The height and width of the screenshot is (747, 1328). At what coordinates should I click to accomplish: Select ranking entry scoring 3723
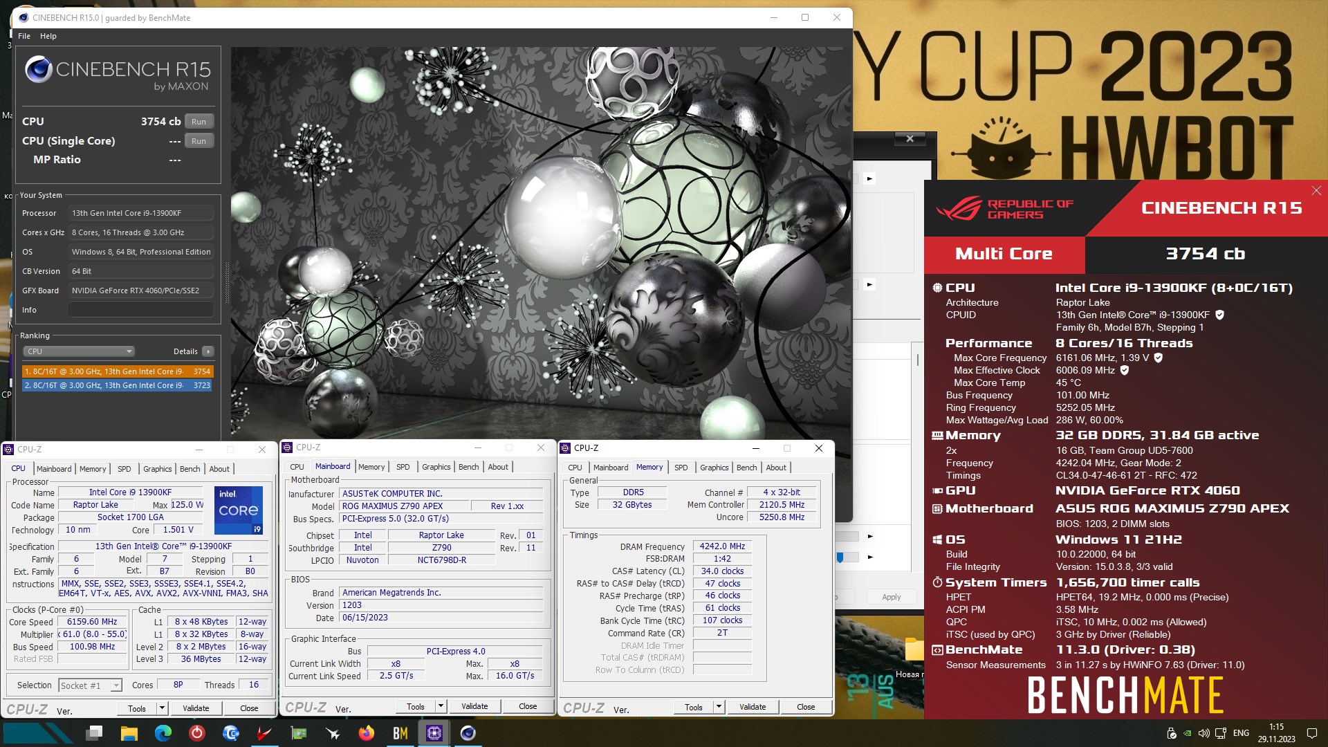tap(118, 385)
